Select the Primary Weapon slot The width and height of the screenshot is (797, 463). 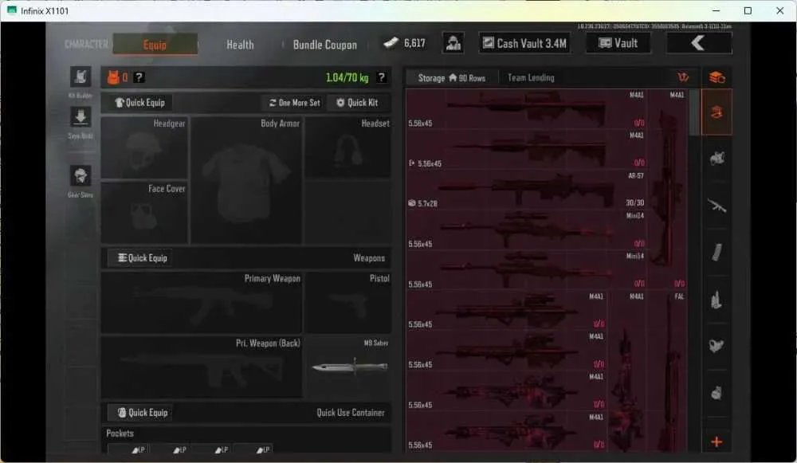202,302
